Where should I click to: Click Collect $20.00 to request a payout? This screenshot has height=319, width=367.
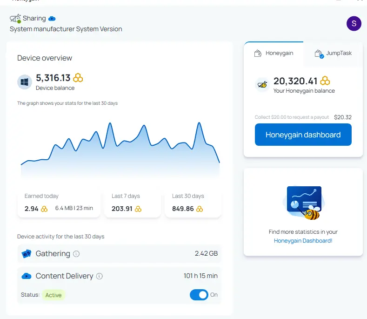(x=292, y=117)
